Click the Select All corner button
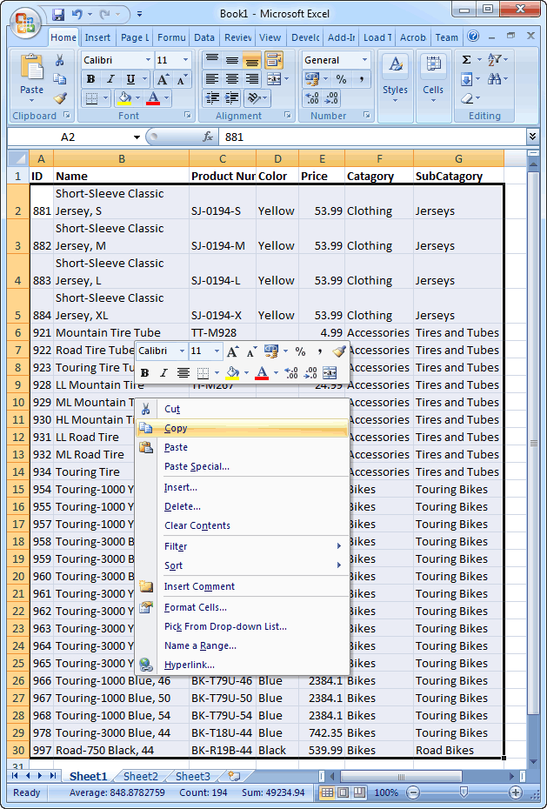Viewport: 547px width, 809px height. 18,158
